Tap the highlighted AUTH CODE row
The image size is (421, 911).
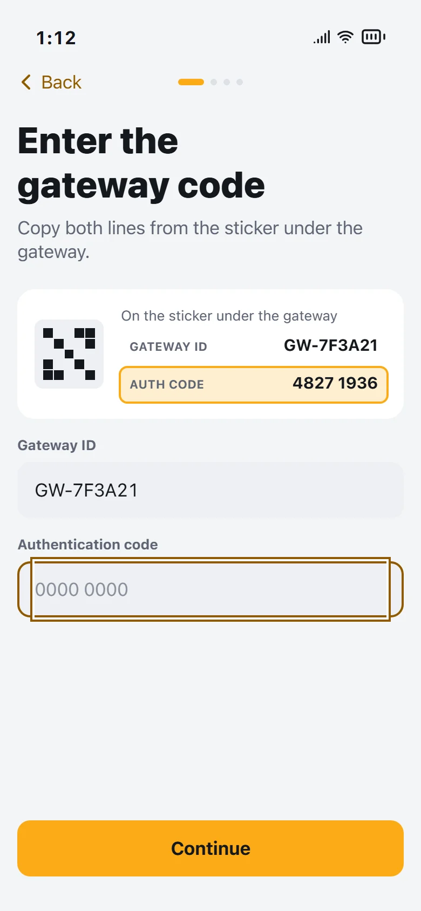[254, 385]
